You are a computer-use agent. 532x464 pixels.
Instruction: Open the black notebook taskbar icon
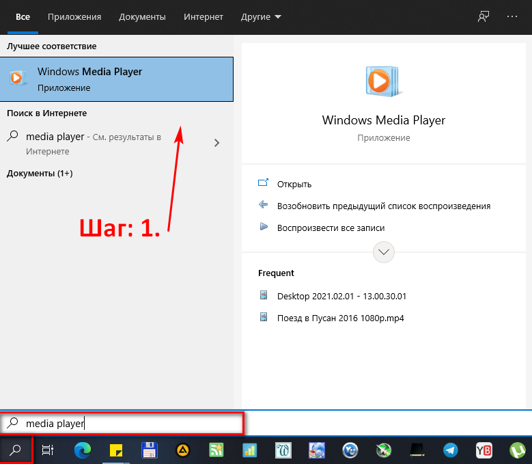tap(417, 450)
